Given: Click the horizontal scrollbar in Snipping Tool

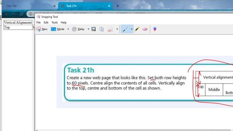Looking at the screenshot, I should tap(155, 130).
